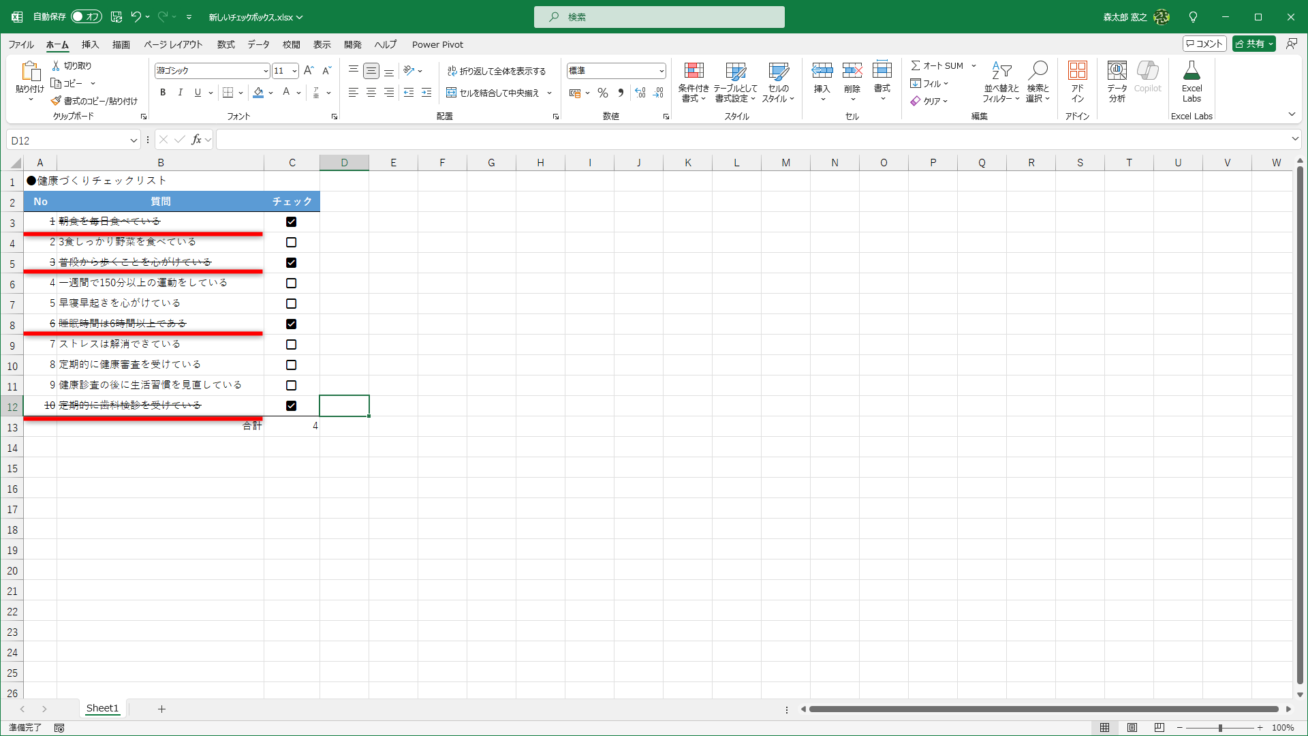Open the Insert ribbon tab
The image size is (1308, 736).
tap(90, 44)
